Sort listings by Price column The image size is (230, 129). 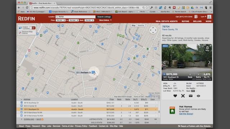point(111,99)
